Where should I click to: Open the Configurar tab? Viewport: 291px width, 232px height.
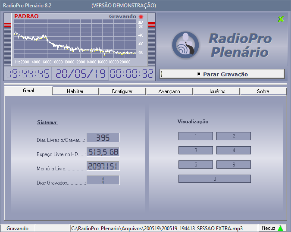pos(122,91)
